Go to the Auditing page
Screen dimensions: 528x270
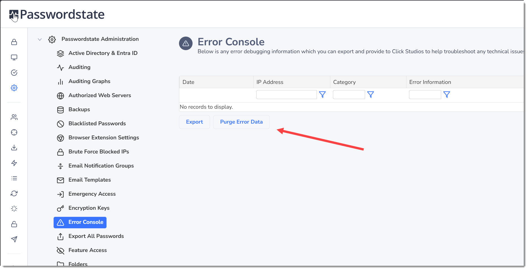pos(79,67)
